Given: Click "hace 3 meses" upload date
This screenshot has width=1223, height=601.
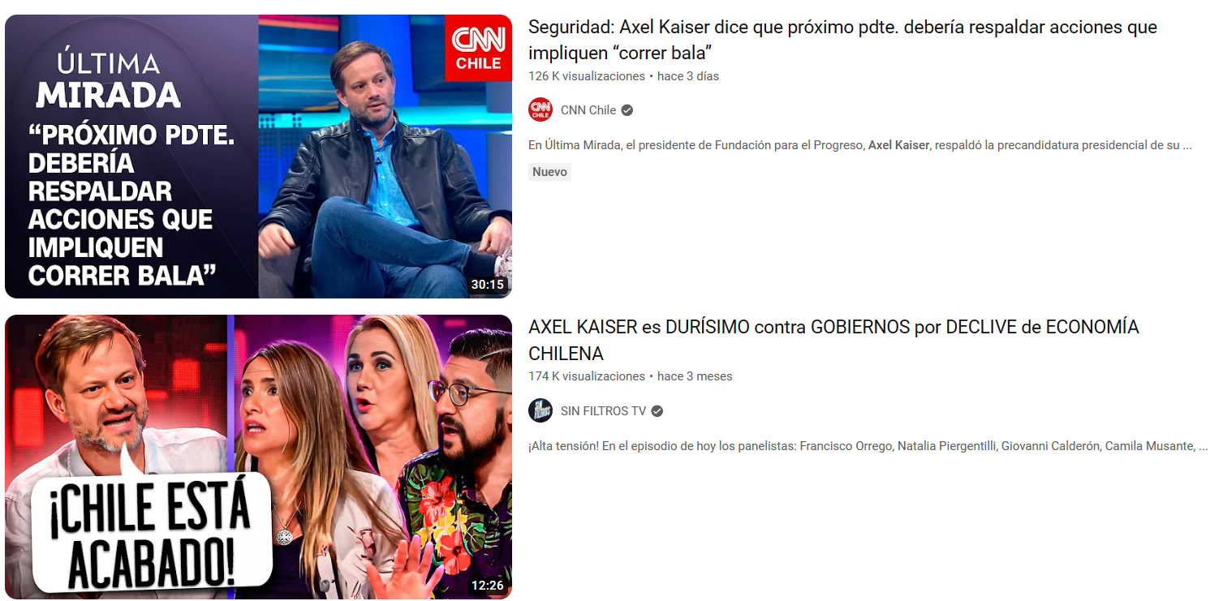Looking at the screenshot, I should [x=695, y=376].
